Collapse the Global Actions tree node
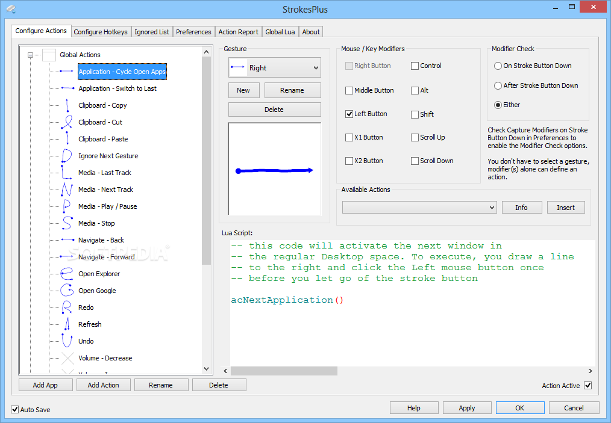 30,55
